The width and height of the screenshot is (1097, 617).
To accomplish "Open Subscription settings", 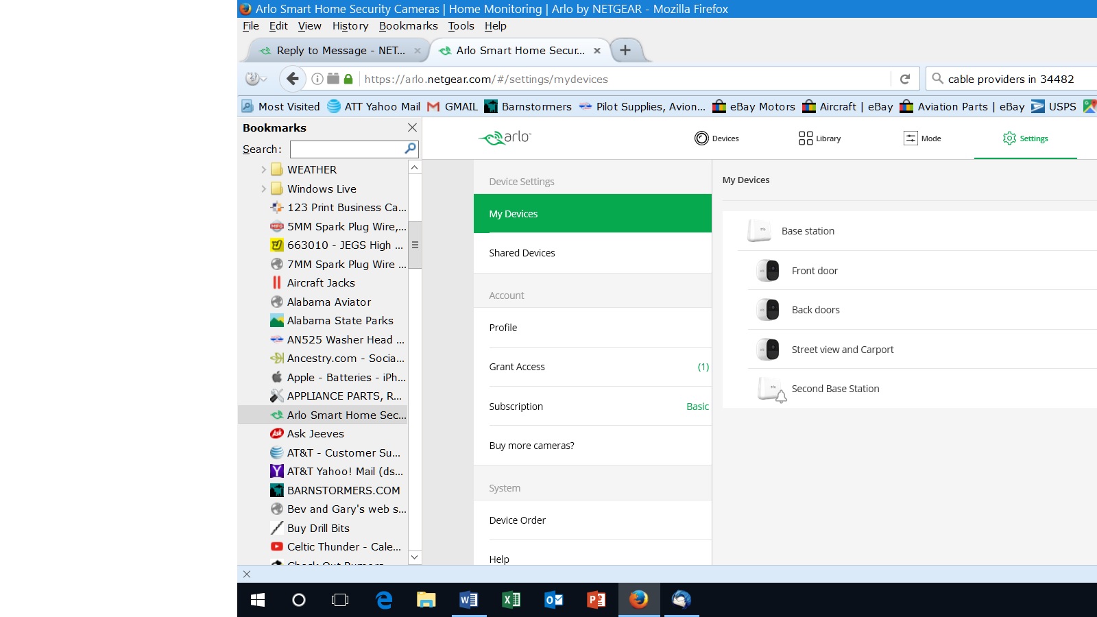I will point(592,407).
